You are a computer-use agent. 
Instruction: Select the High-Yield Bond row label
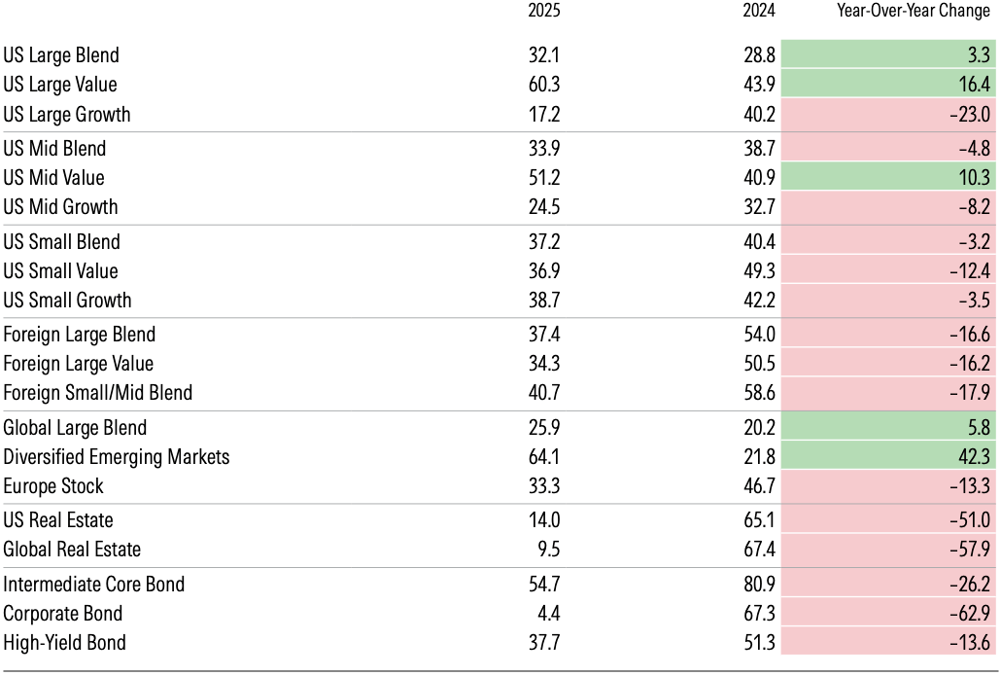(x=65, y=643)
